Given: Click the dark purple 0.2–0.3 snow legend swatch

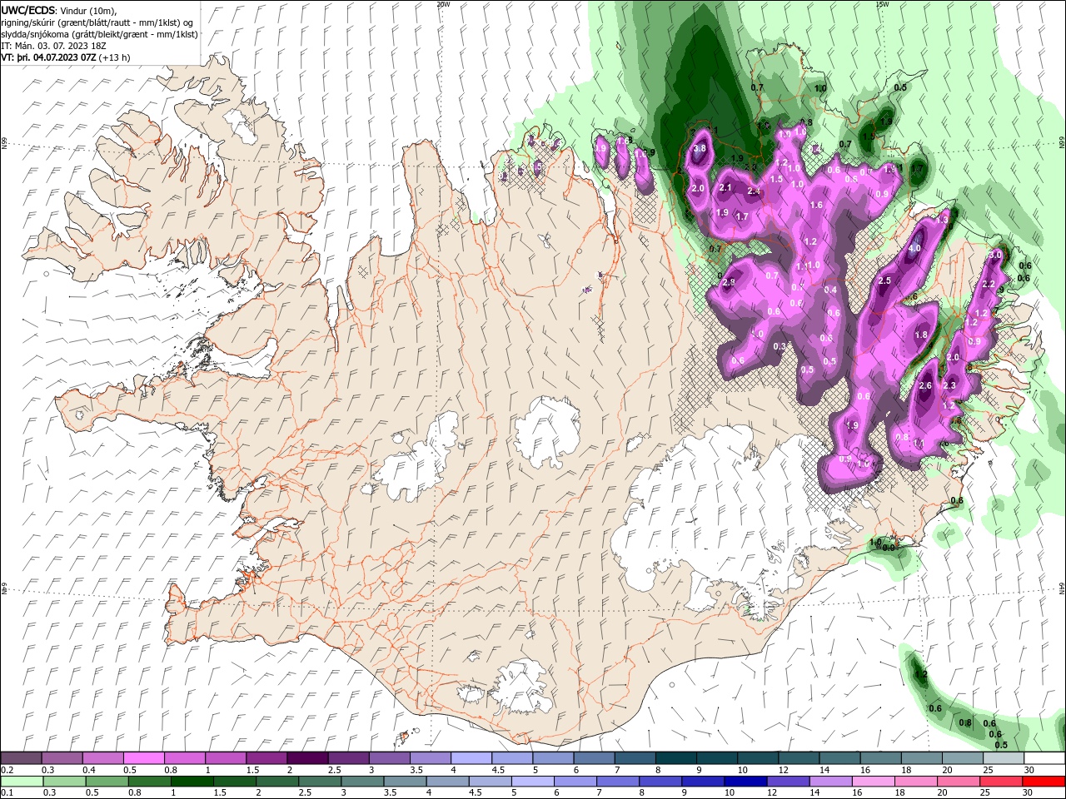Looking at the screenshot, I should pos(21,758).
